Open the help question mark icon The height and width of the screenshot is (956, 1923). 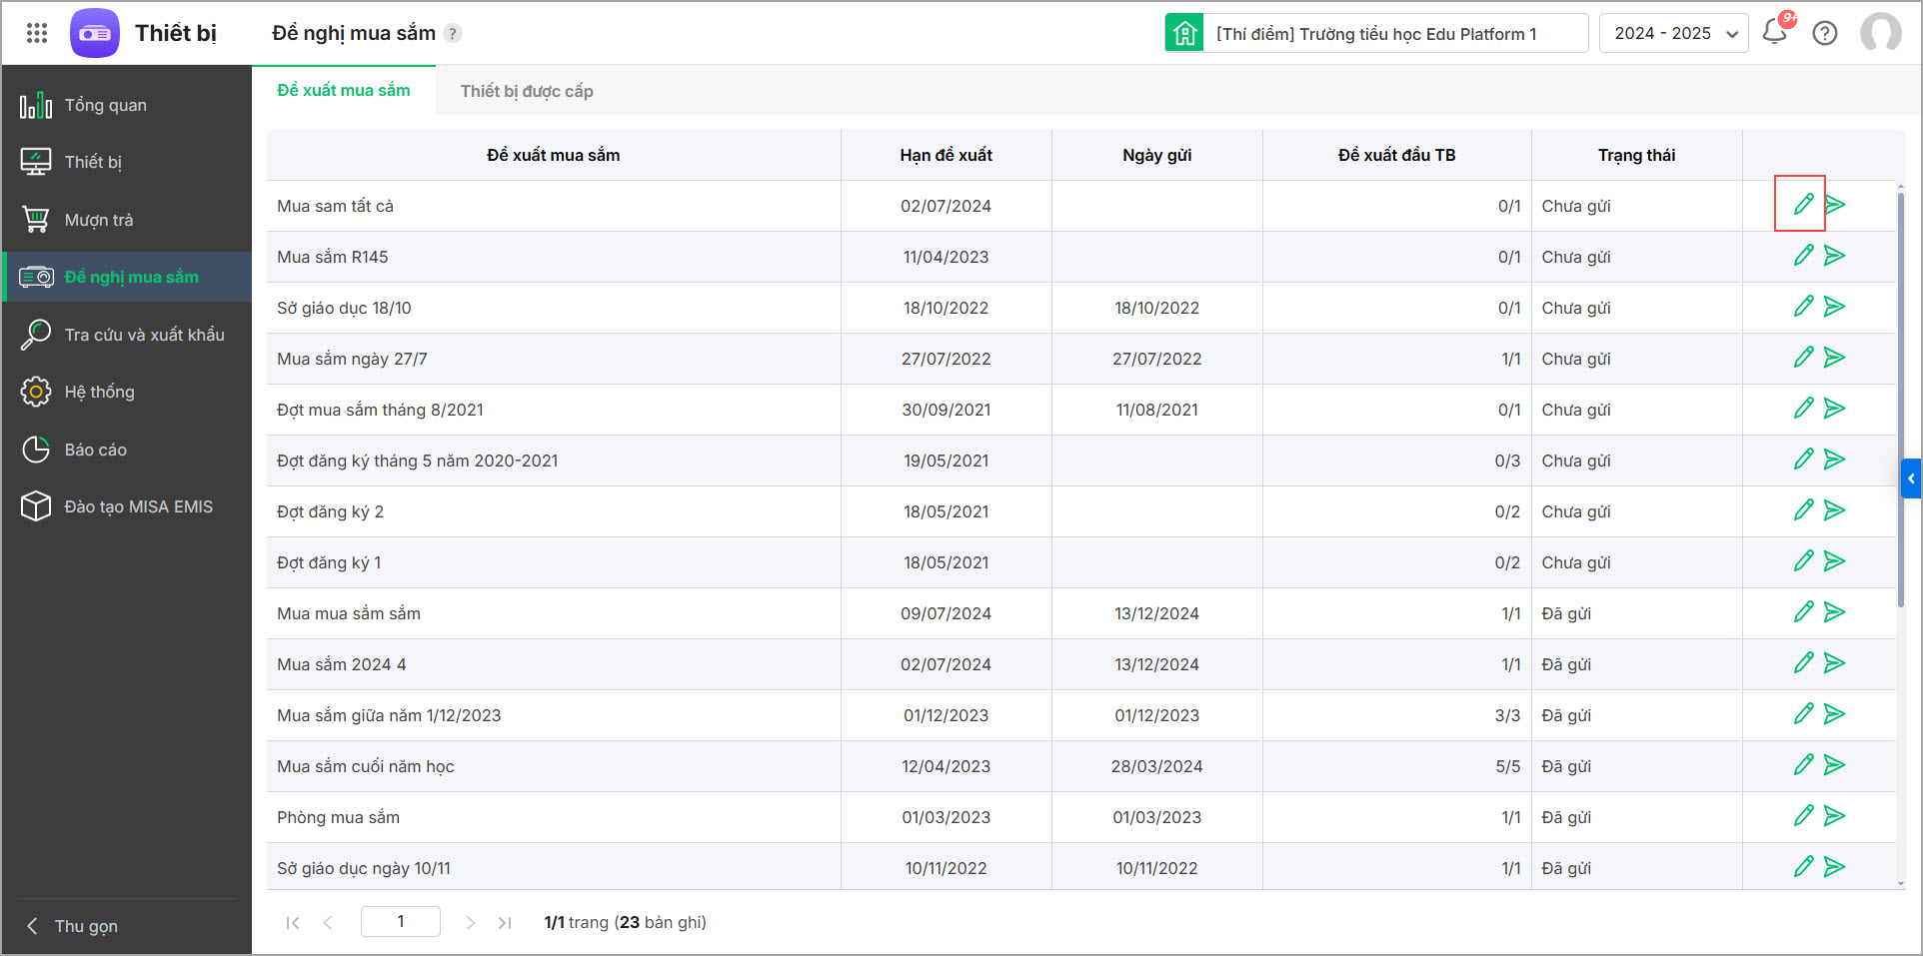click(1825, 33)
